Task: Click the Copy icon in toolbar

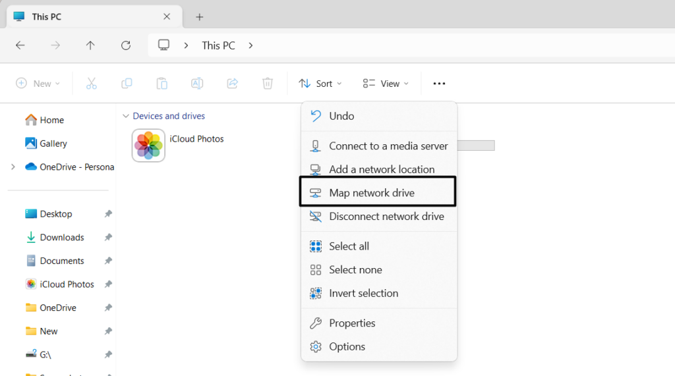Action: (x=127, y=84)
